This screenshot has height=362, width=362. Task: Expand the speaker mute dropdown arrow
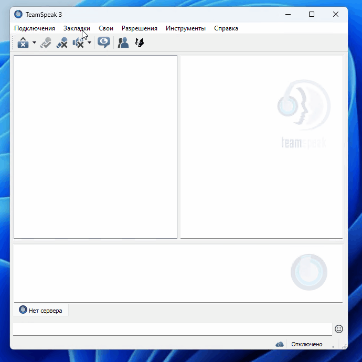(x=89, y=42)
